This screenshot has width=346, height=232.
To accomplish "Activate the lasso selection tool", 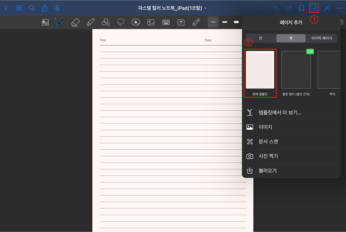I will (121, 22).
